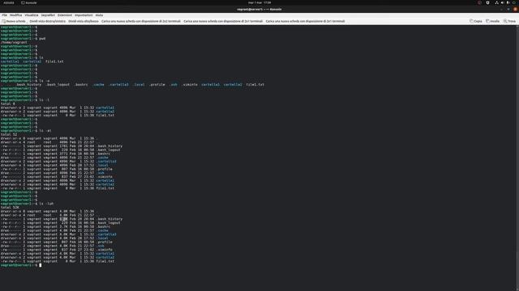Click the last prompt line with cursor
Viewport: 519px width, 291px height.
point(21,265)
